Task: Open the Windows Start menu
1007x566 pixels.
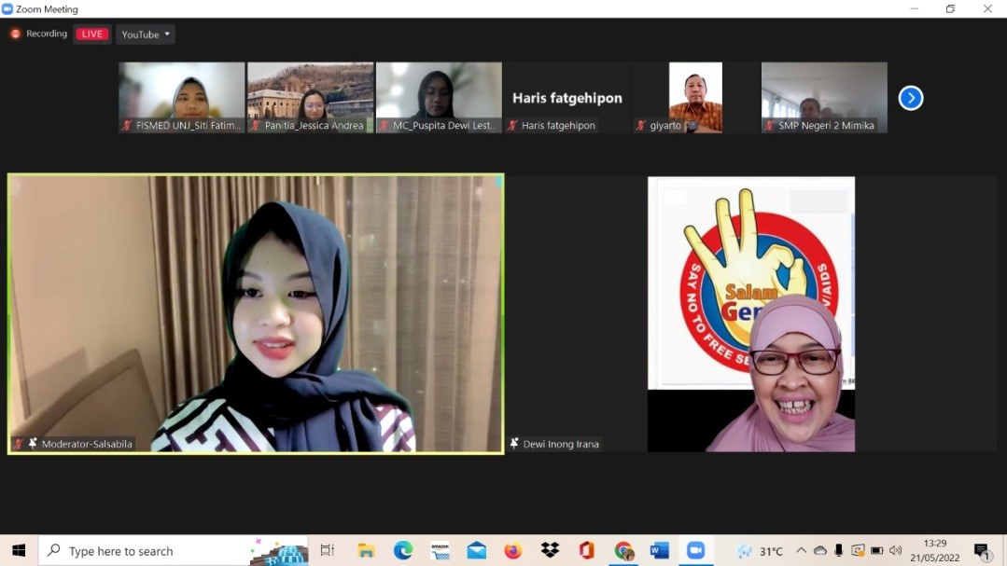Action: pyautogui.click(x=18, y=550)
